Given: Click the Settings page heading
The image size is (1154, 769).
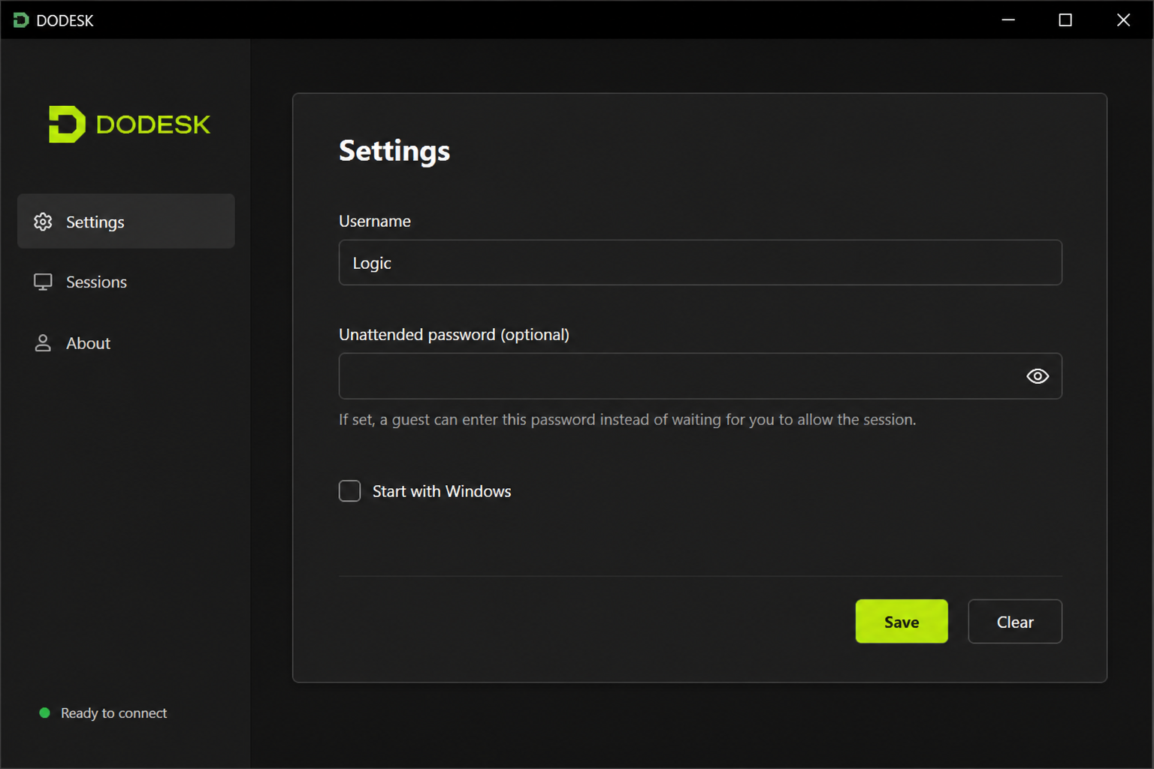Looking at the screenshot, I should tap(394, 151).
